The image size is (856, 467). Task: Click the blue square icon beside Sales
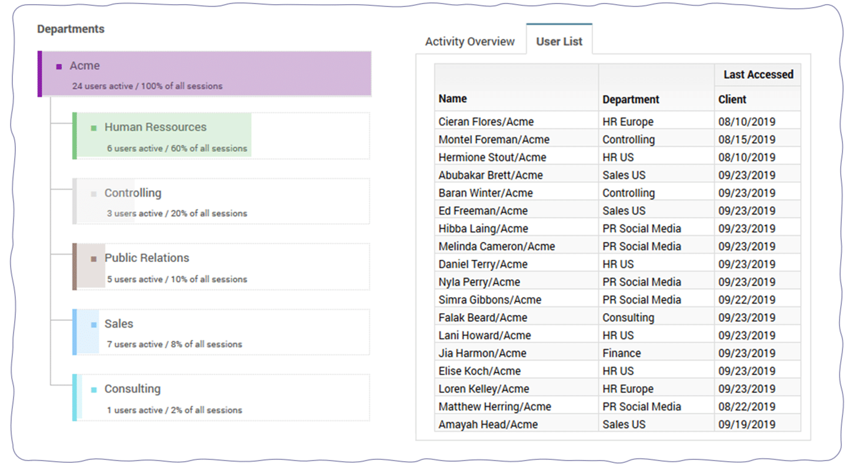point(94,324)
